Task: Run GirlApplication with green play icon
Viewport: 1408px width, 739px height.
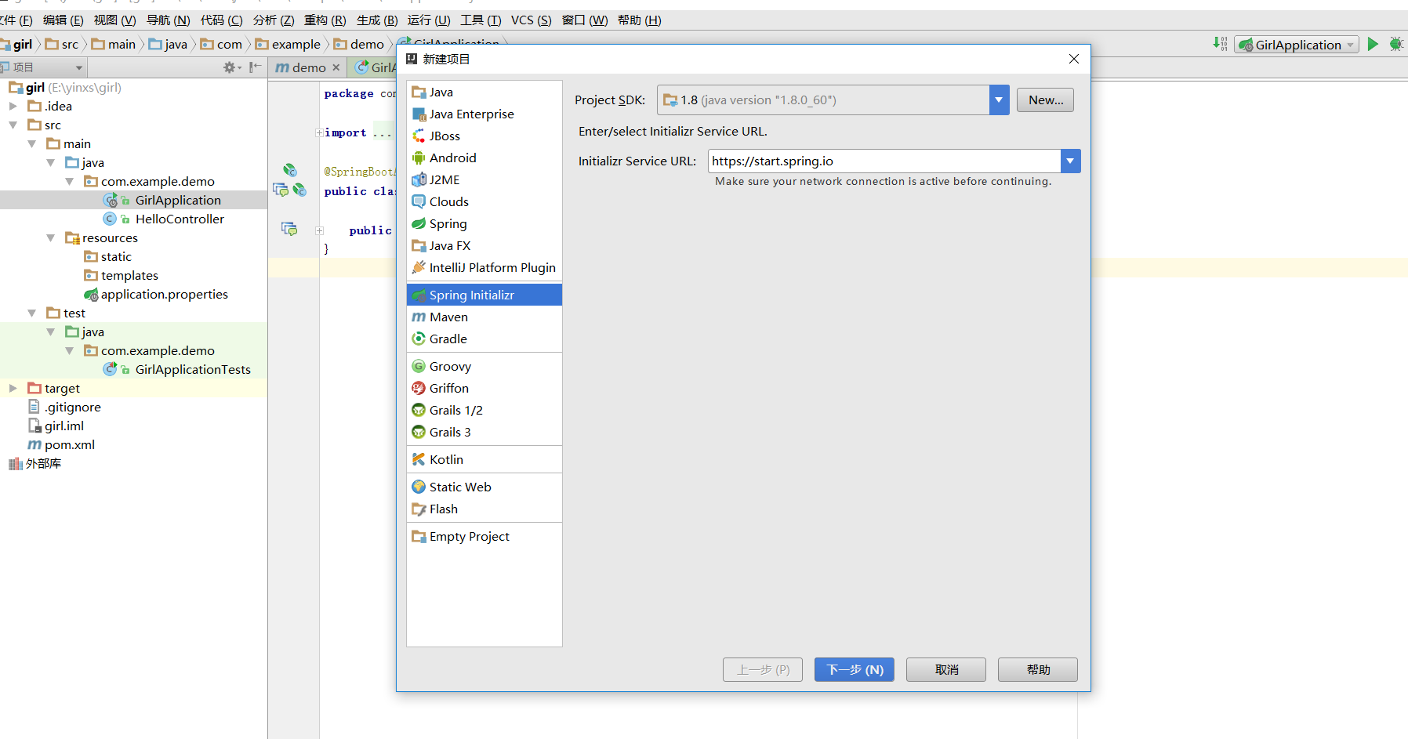Action: [x=1373, y=45]
